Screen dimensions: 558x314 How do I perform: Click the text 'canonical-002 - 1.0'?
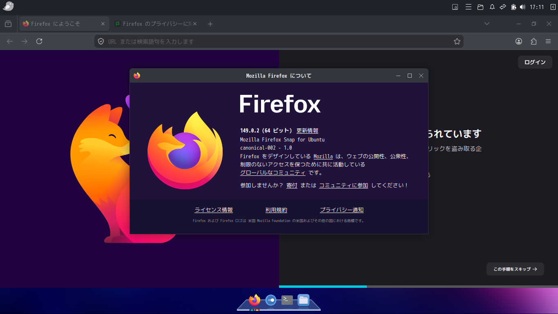(266, 148)
